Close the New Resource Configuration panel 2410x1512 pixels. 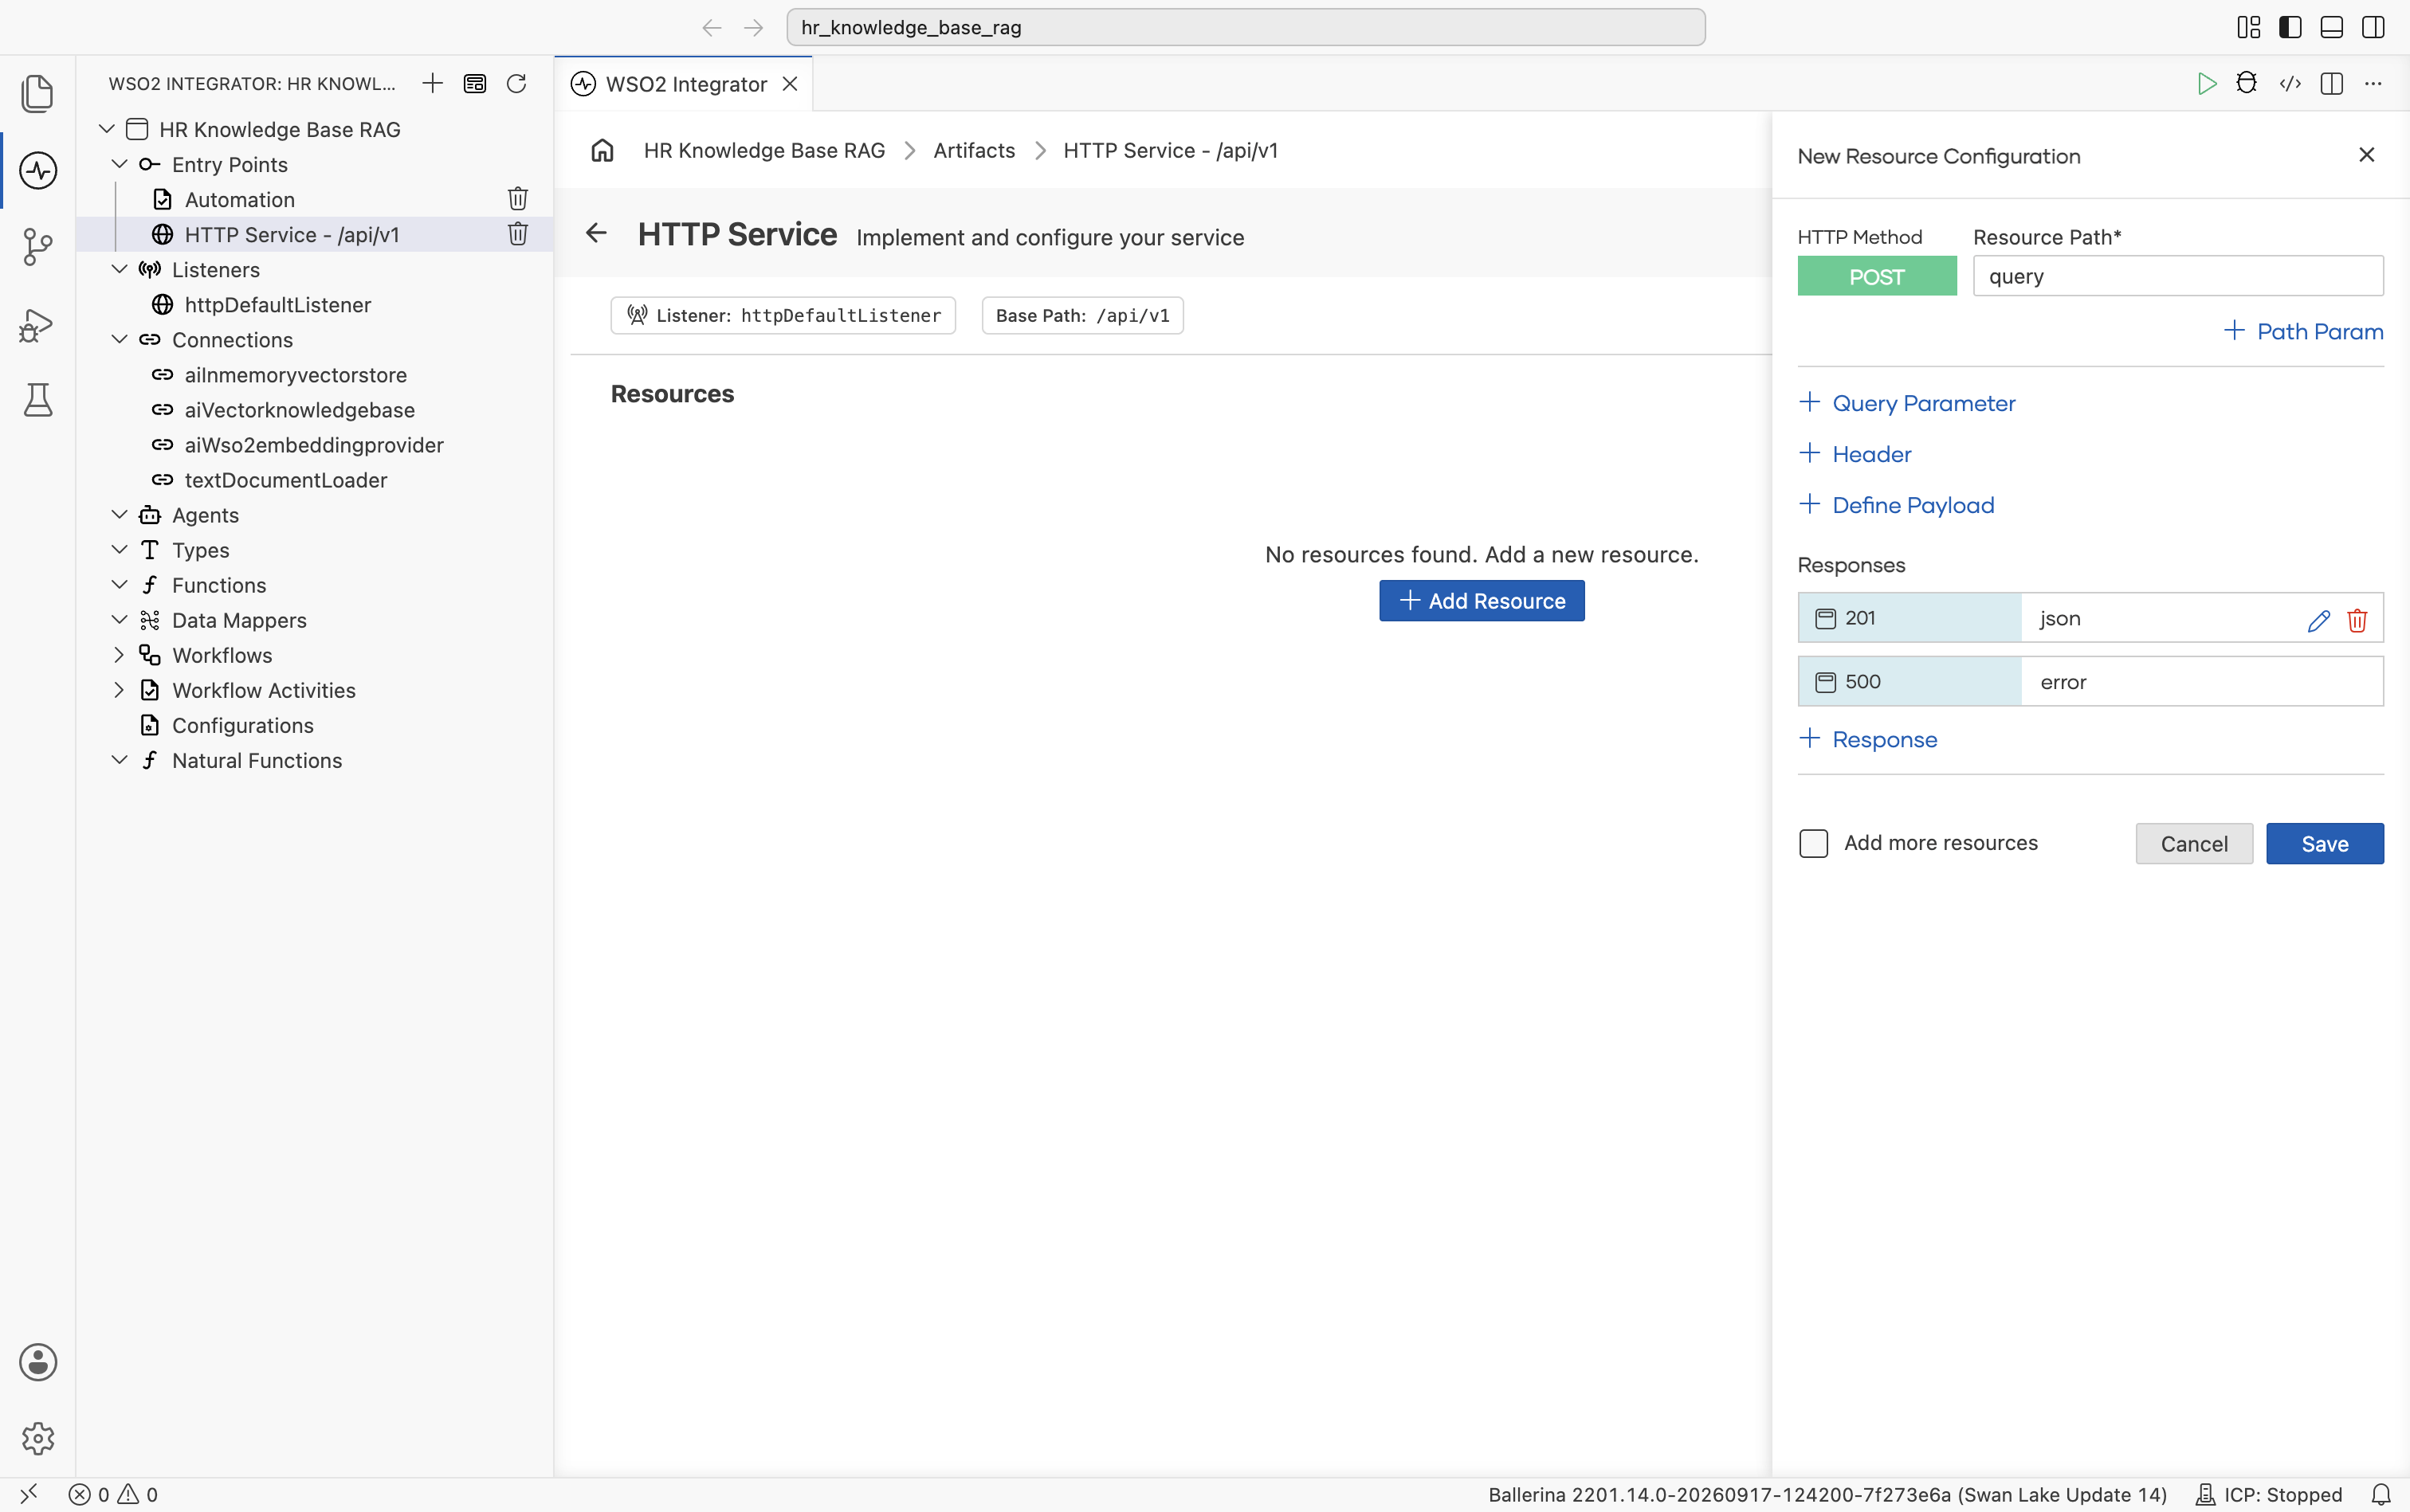pyautogui.click(x=2366, y=155)
